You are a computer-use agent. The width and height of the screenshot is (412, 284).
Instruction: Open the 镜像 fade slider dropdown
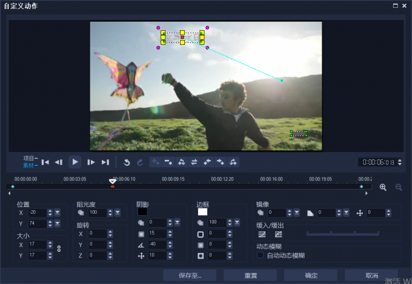tap(347, 213)
